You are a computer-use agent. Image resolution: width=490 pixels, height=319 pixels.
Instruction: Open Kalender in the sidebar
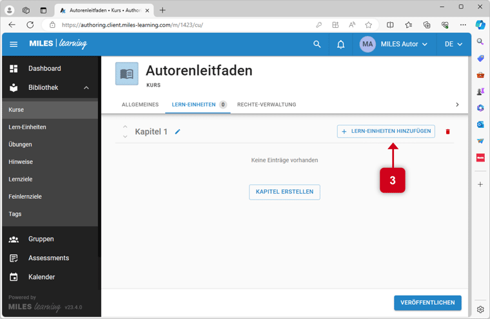click(41, 277)
